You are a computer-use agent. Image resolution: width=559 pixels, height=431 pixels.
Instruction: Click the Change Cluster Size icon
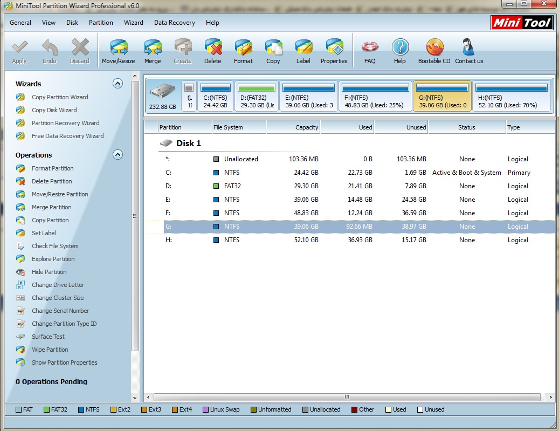pyautogui.click(x=20, y=298)
